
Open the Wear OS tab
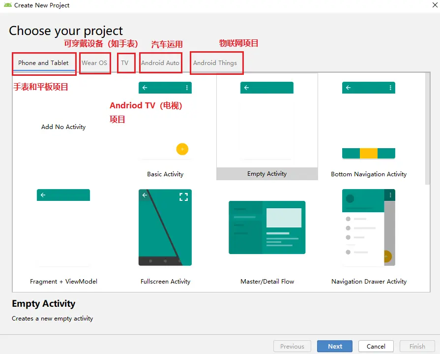(x=94, y=63)
